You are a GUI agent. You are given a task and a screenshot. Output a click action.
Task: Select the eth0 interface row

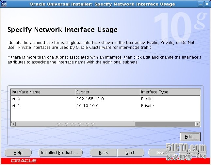click(105, 99)
